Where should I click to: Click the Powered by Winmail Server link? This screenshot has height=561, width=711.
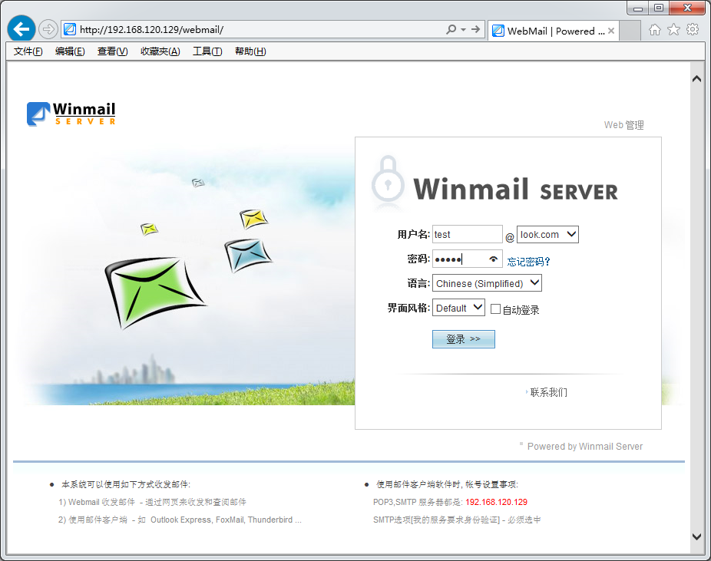[x=585, y=447]
